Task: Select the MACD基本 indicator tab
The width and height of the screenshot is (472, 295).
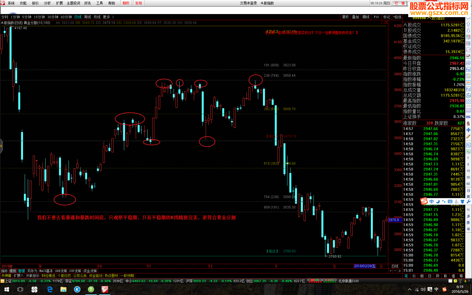Action: tap(46, 271)
